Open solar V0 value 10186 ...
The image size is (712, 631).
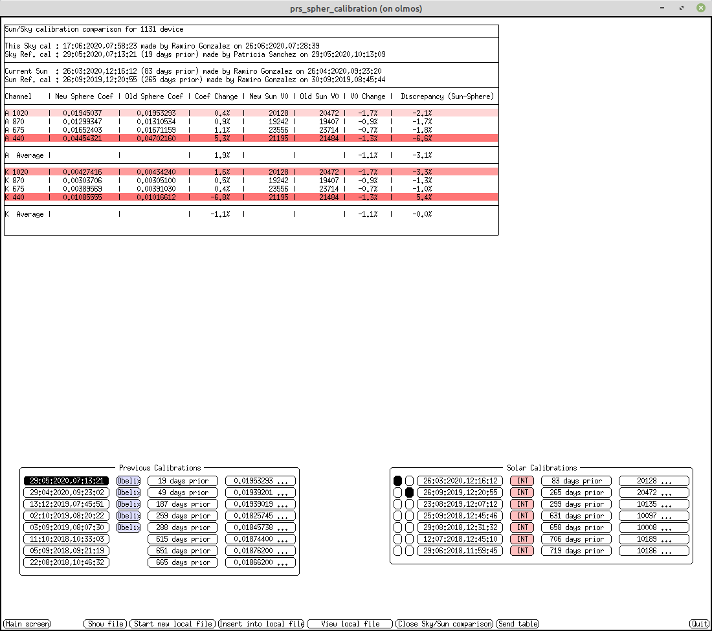pyautogui.click(x=654, y=551)
